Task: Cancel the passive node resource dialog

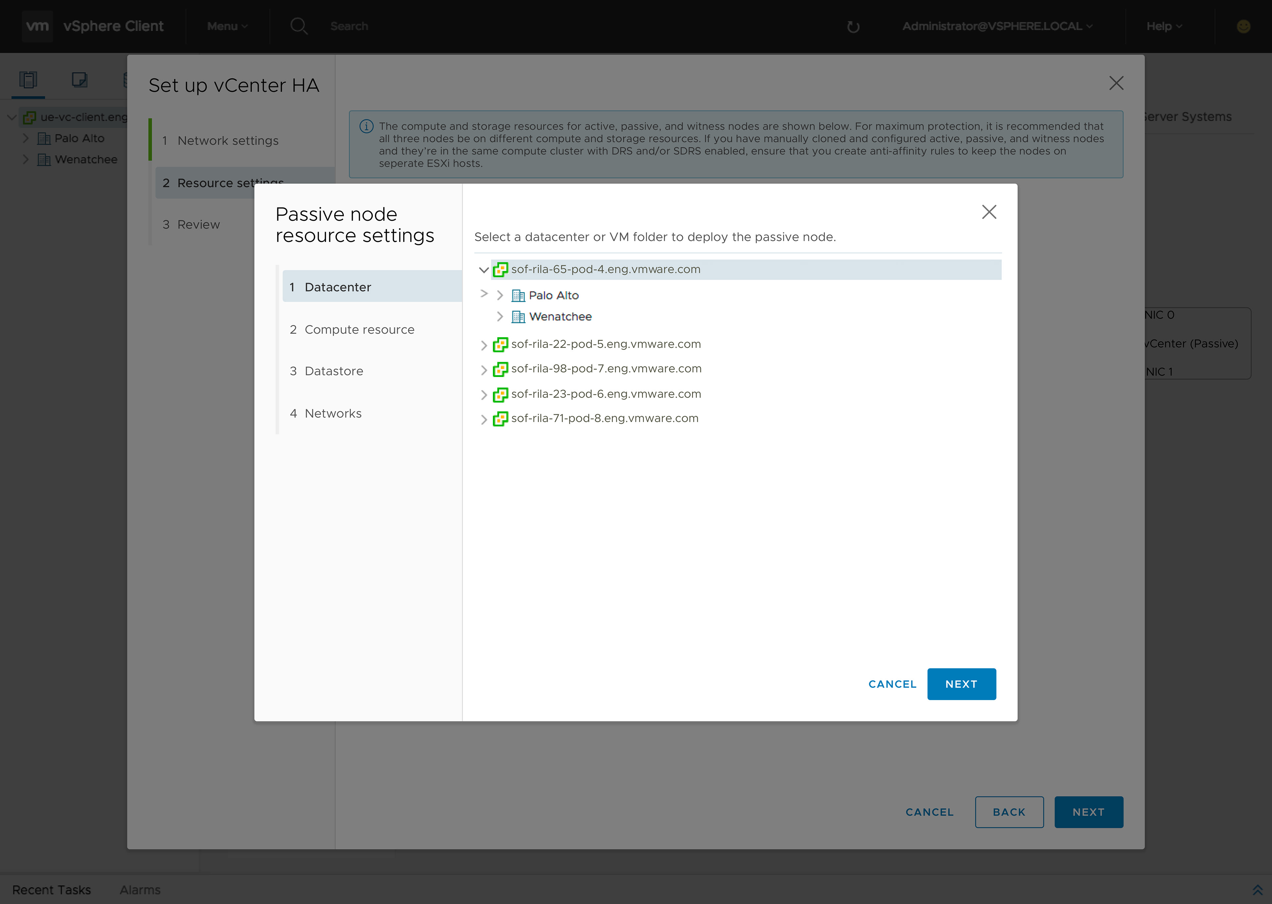Action: point(892,684)
